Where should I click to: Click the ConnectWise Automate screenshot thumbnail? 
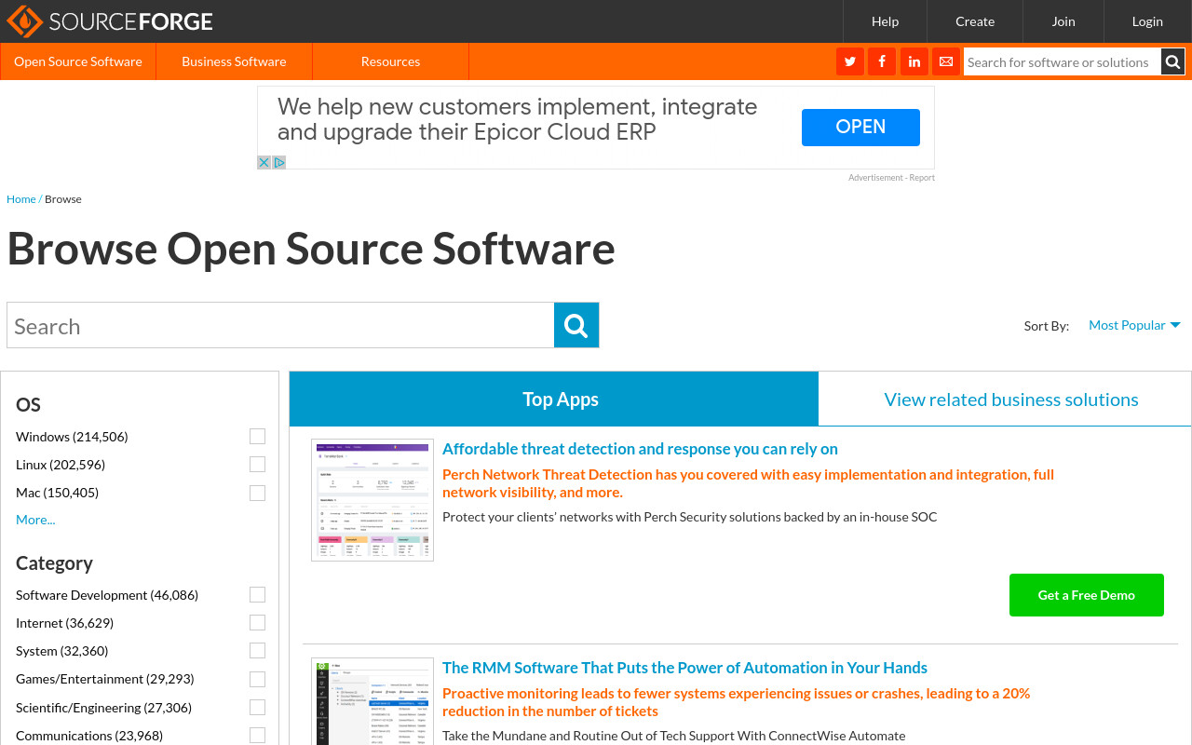pyautogui.click(x=372, y=701)
